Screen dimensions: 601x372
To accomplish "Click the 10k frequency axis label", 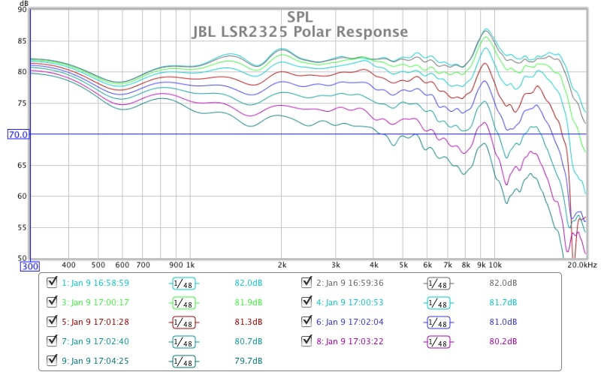I will (495, 265).
